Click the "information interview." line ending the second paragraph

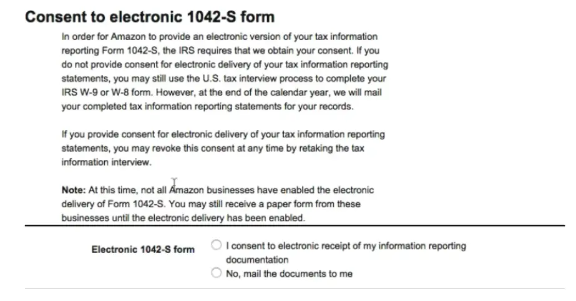[x=106, y=162]
